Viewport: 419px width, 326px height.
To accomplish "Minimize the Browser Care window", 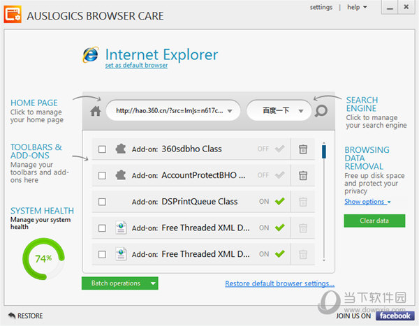I will tap(390, 7).
